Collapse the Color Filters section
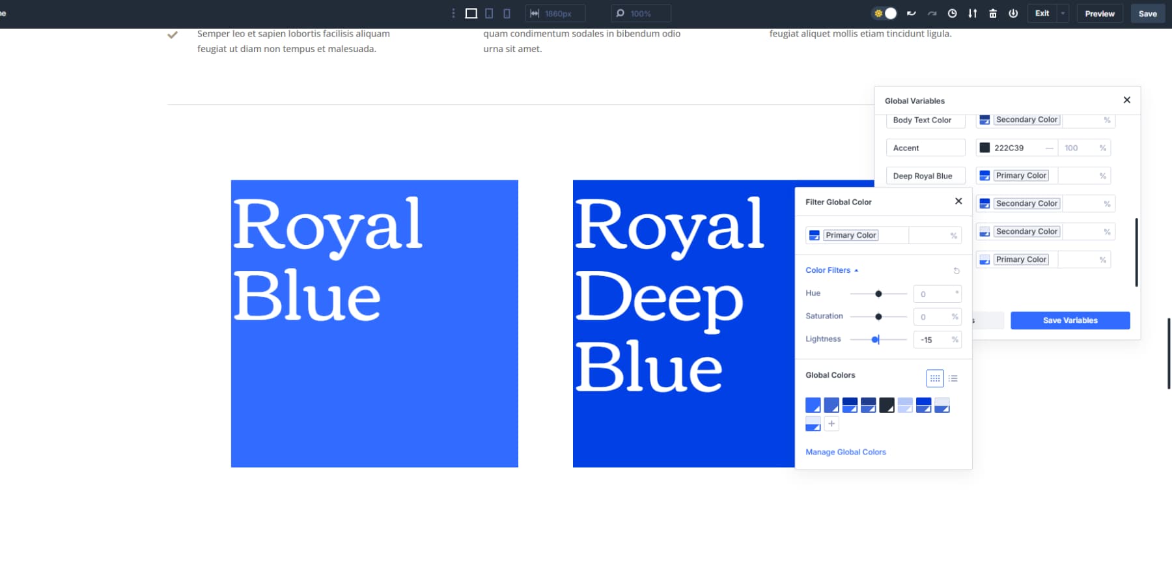The image size is (1172, 586). tap(856, 270)
